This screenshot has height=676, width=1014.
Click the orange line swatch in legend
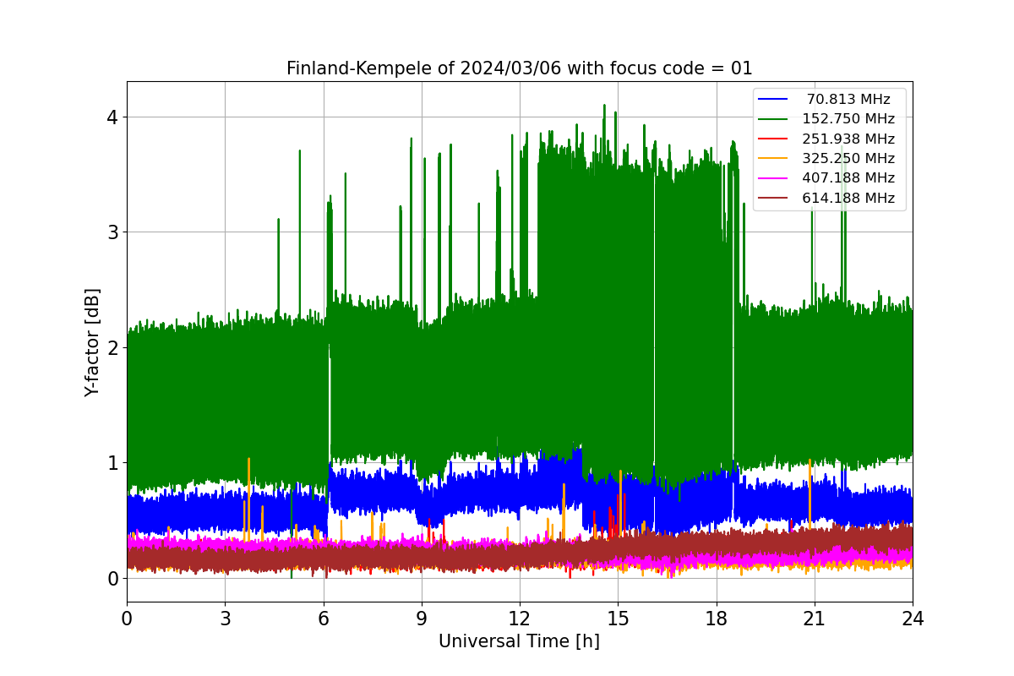coord(773,159)
